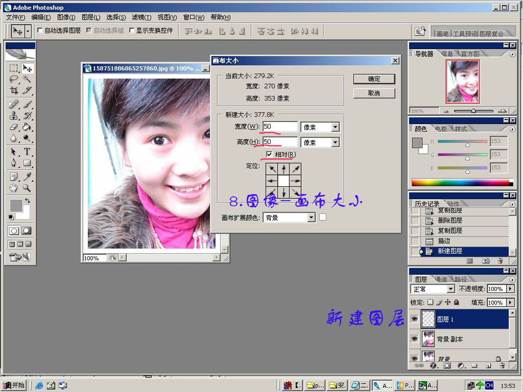Switch to the 通道 tab
The image size is (523, 392).
tap(440, 279)
